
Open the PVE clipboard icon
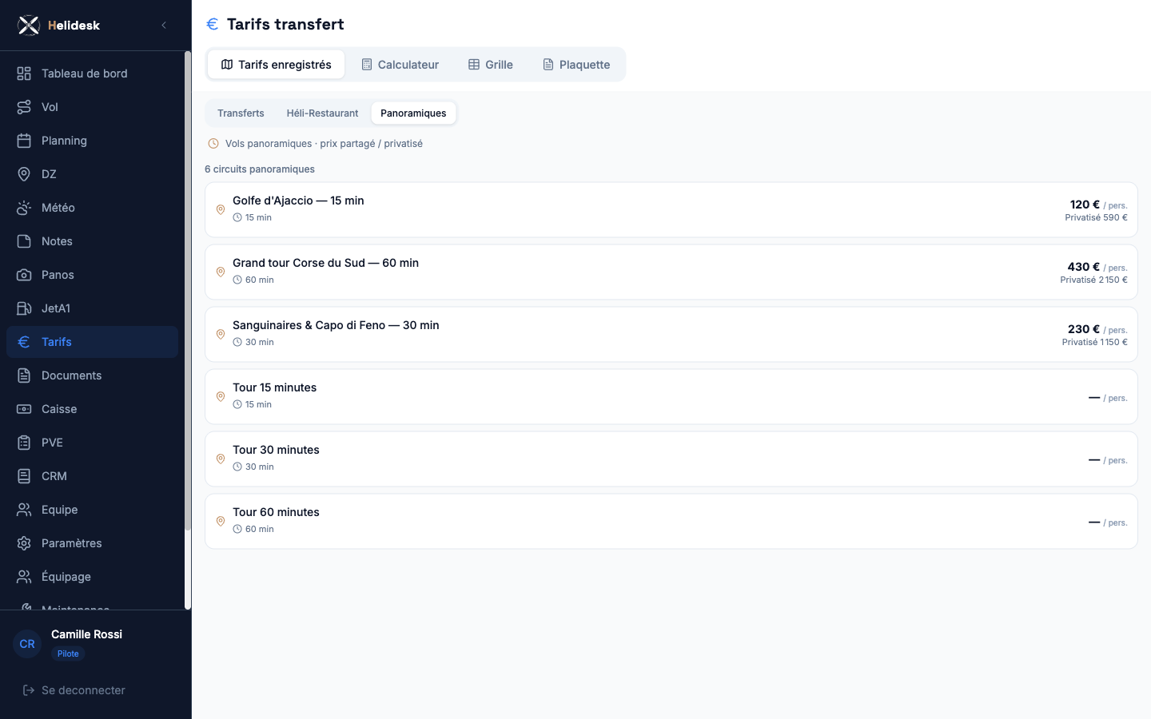[x=24, y=443]
